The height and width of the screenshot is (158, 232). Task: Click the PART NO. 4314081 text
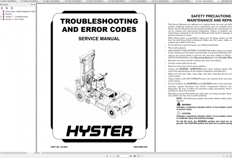pyautogui.click(x=59, y=147)
